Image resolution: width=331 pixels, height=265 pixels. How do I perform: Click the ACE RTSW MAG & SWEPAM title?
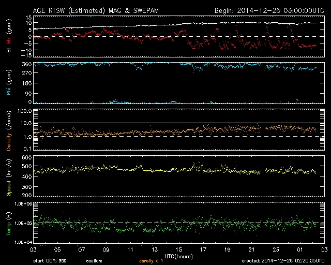coord(100,10)
